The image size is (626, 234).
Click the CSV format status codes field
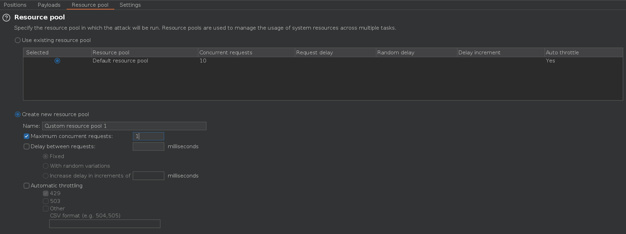[104, 224]
